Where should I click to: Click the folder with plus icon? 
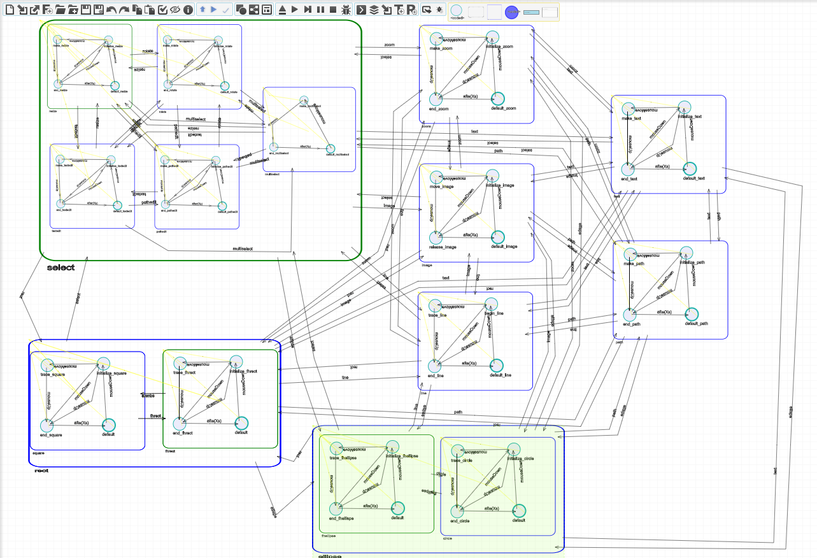tap(73, 10)
